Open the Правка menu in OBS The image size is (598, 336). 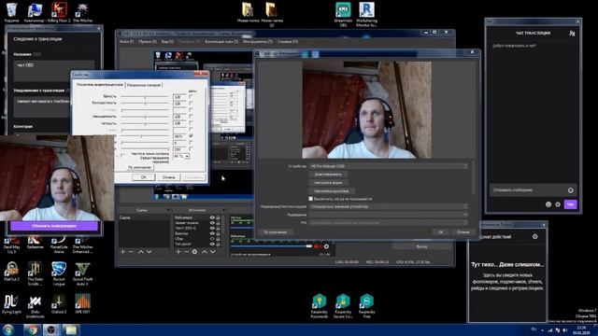tap(148, 41)
